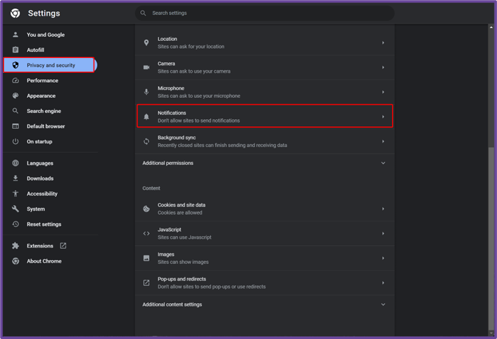Viewport: 497px width, 339px height.
Task: Click the Background sync icon
Action: tap(146, 141)
